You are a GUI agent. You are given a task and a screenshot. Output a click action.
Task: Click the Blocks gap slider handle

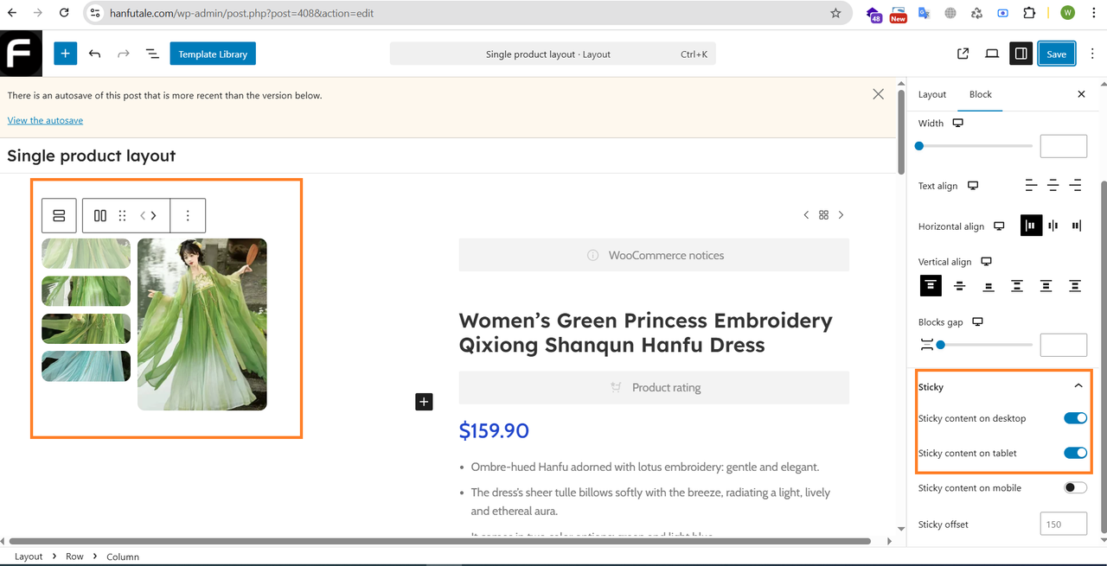(x=940, y=345)
